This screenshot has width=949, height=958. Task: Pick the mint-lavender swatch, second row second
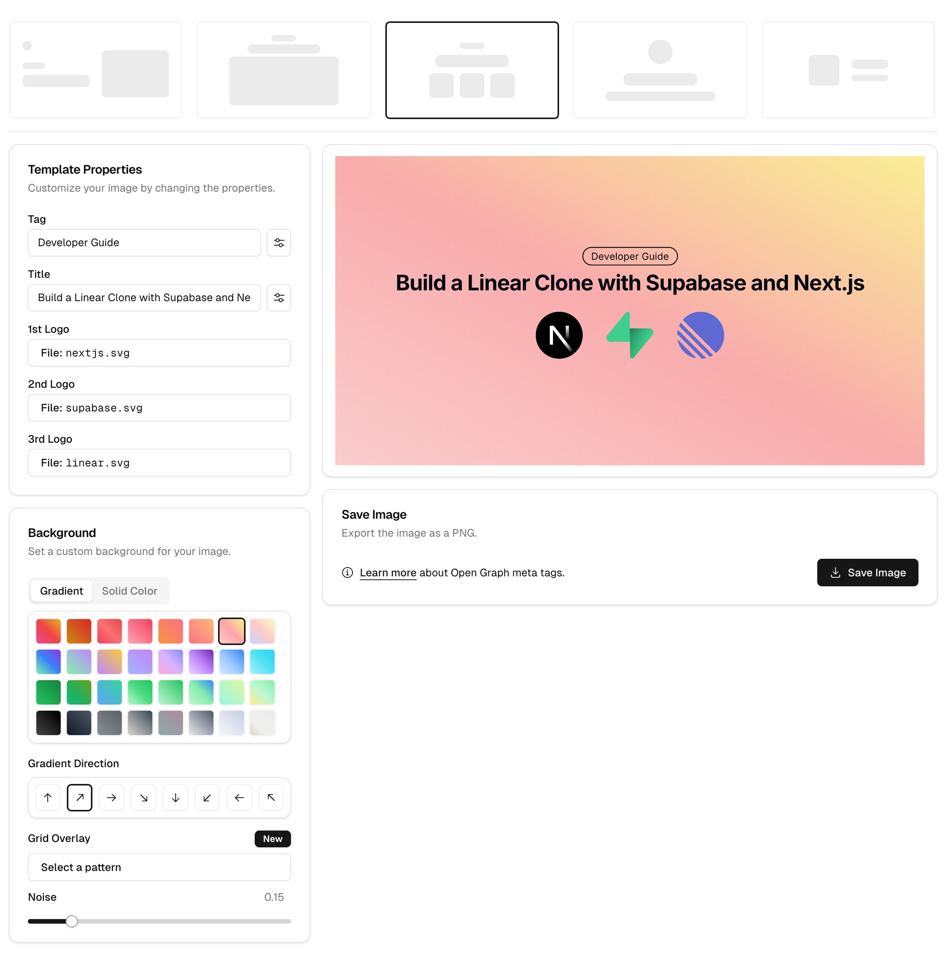(79, 661)
